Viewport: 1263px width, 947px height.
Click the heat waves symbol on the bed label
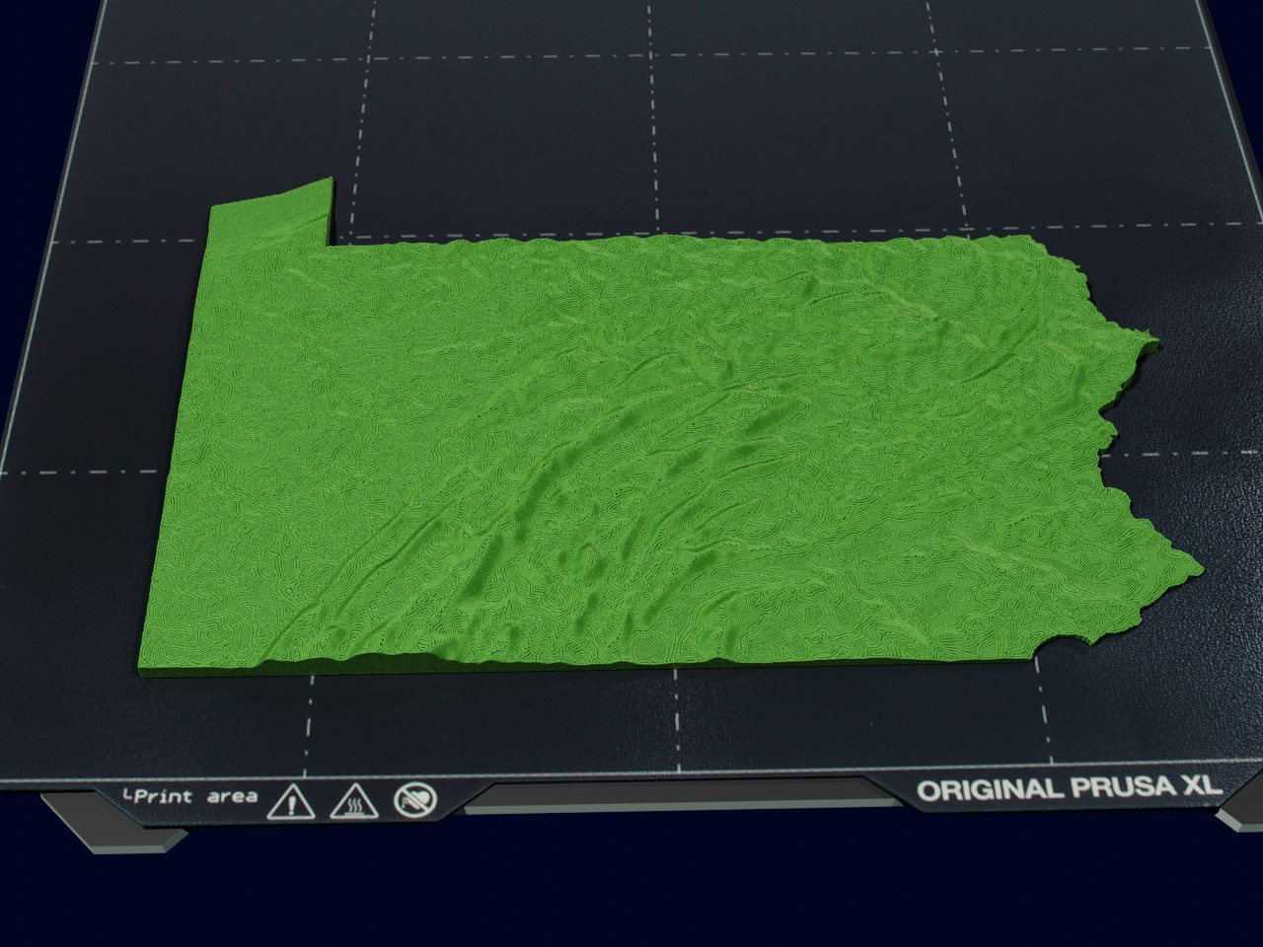(x=354, y=806)
